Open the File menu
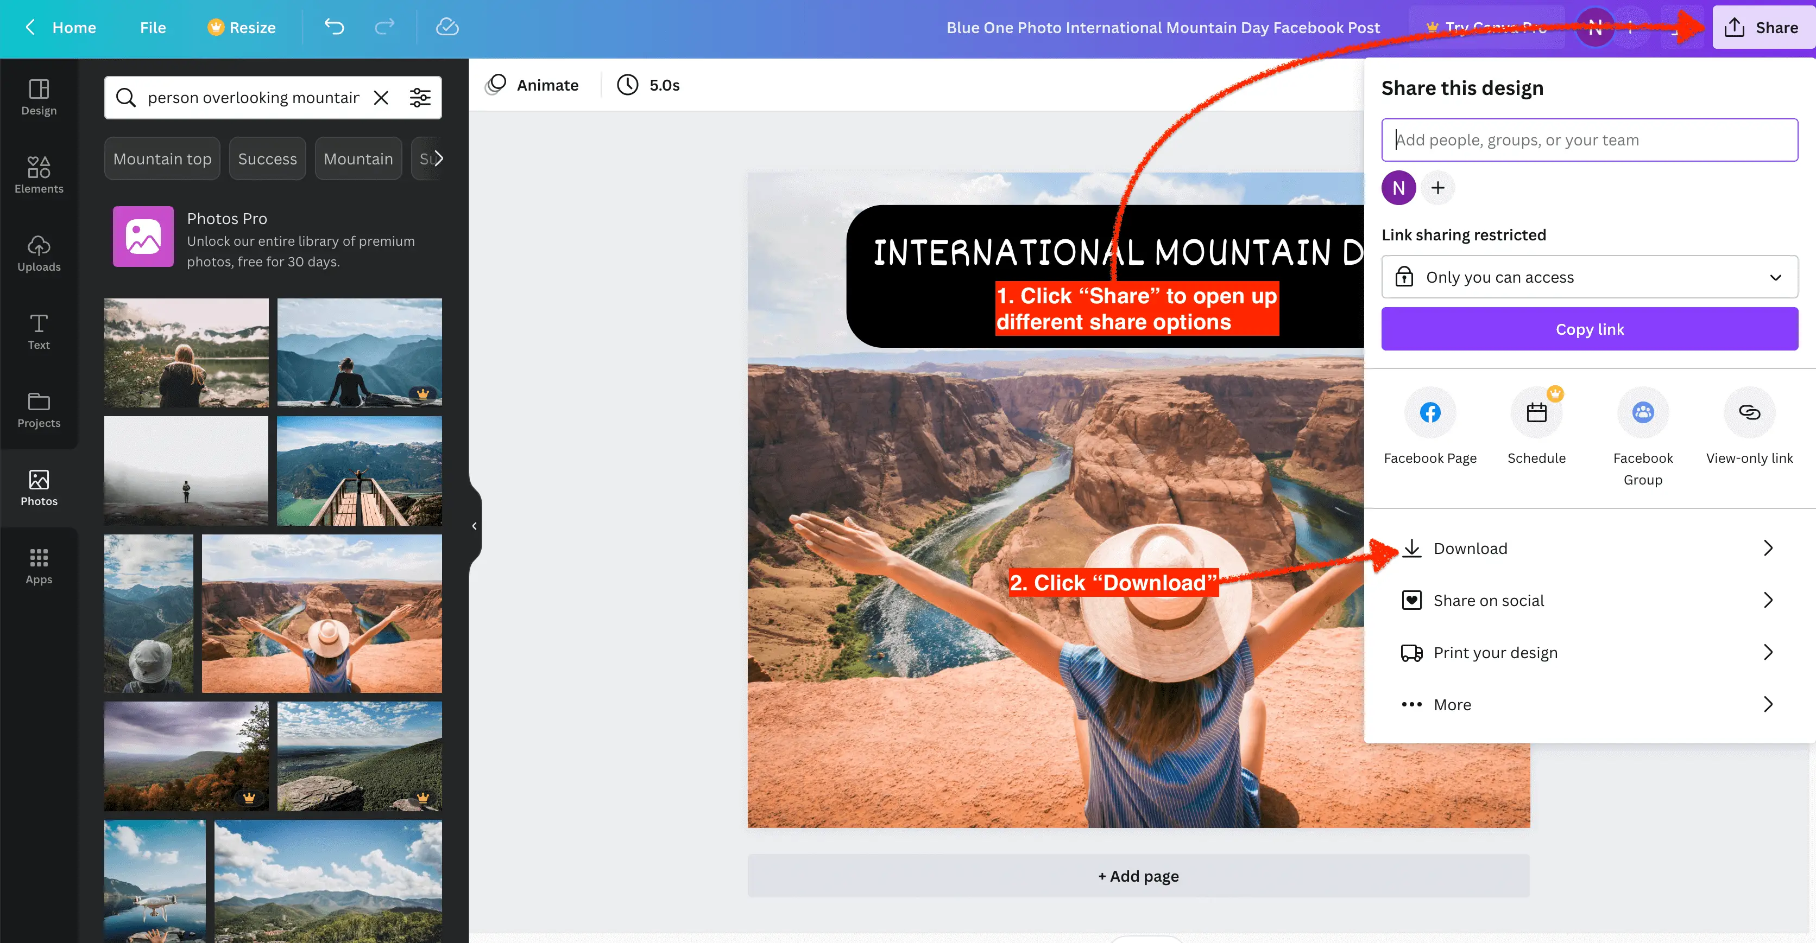Screen dimensions: 1816x943 pos(152,27)
